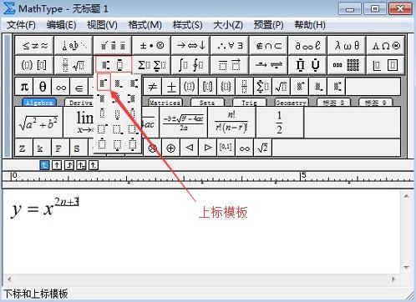
Task: Expand the uppercase Greek palette (ΛΩΘ)
Action: 386,45
